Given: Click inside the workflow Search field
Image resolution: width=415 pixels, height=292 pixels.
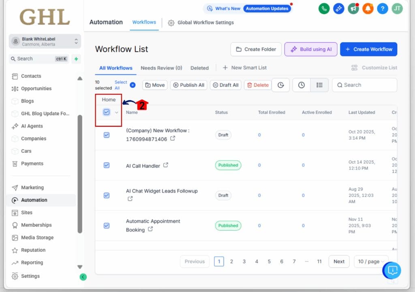Looking at the screenshot, I should (364, 85).
